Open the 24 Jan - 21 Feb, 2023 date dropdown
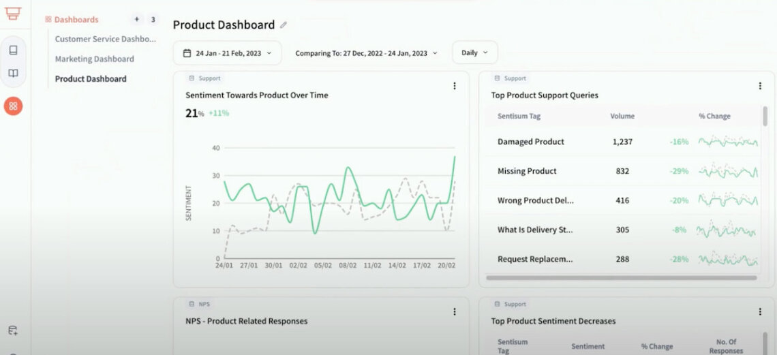777x355 pixels. pos(228,53)
